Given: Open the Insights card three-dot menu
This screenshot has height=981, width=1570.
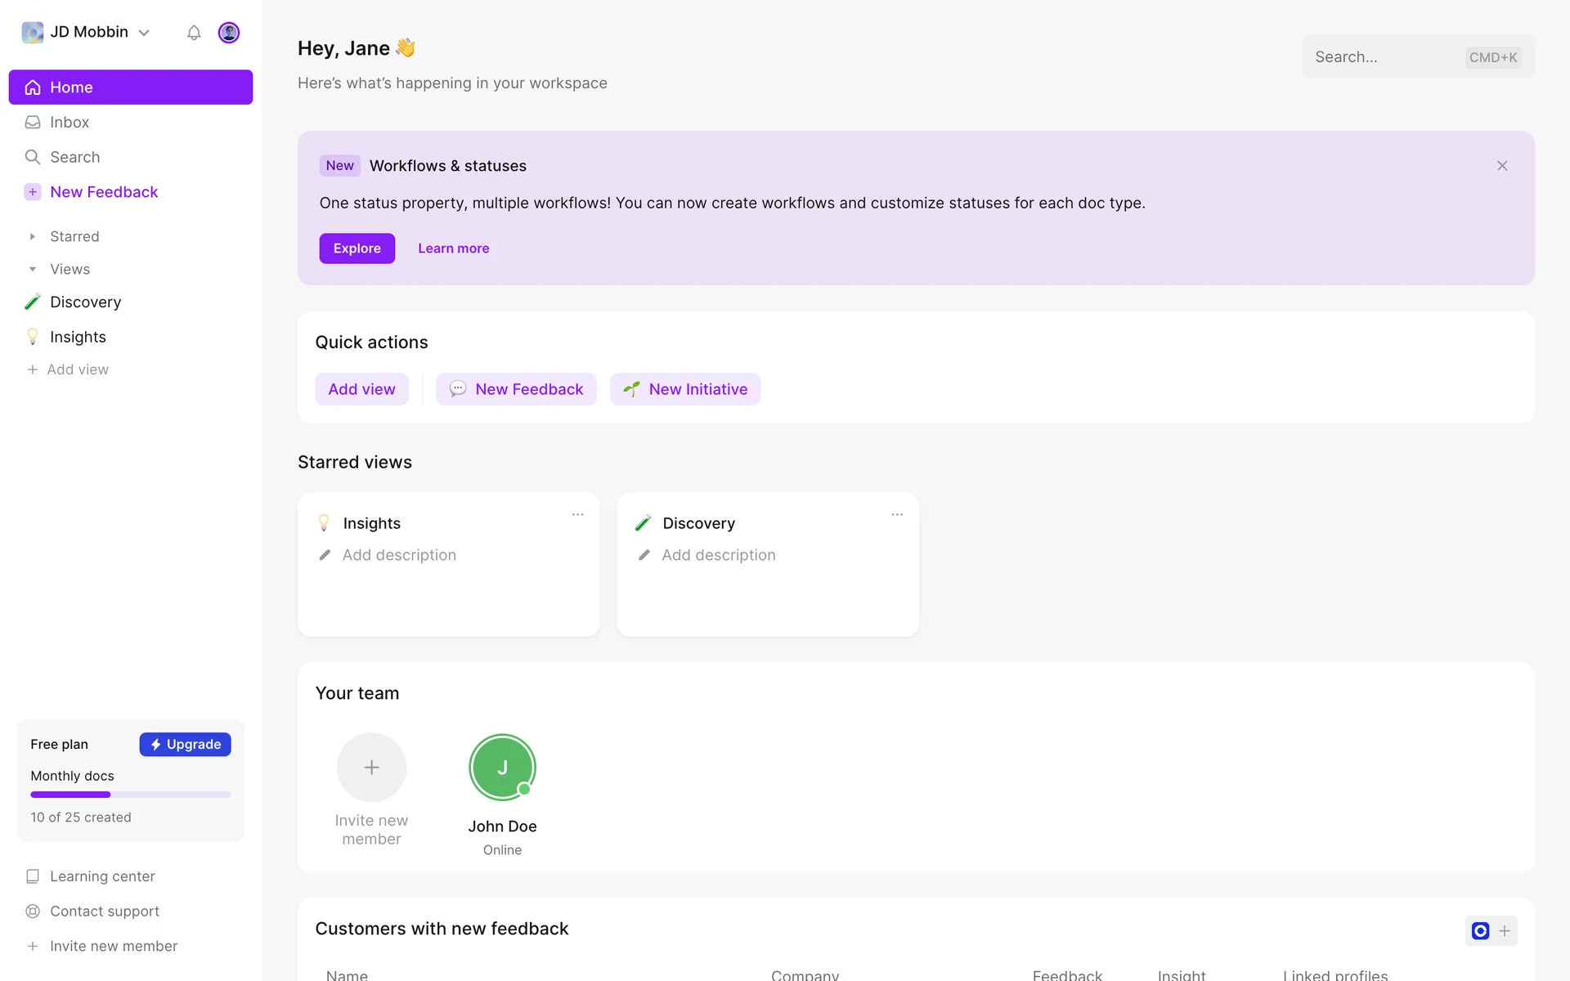Looking at the screenshot, I should [577, 514].
